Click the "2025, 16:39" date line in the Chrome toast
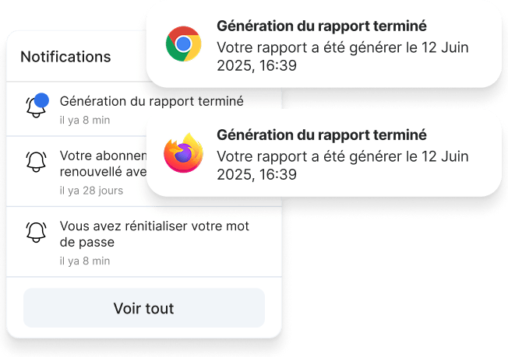This screenshot has height=357, width=508. (256, 65)
